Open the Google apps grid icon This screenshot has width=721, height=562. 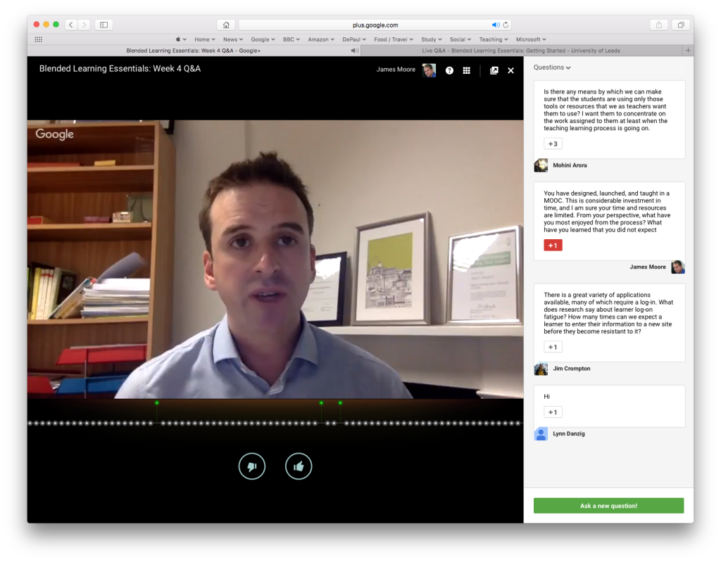tap(466, 70)
